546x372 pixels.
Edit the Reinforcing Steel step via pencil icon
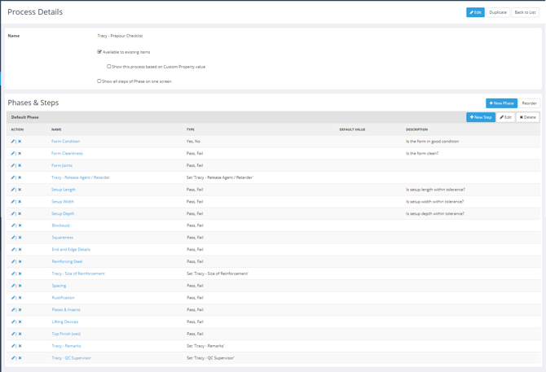(13, 262)
